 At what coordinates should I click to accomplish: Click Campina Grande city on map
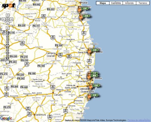[x=51, y=55]
